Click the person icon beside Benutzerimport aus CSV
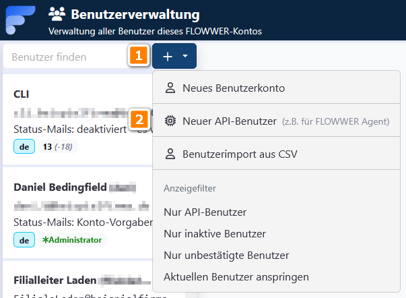Image resolution: width=406 pixels, height=298 pixels. [170, 154]
